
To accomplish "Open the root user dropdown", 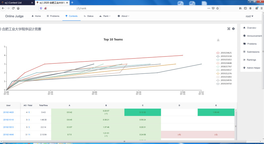I will pyautogui.click(x=249, y=16).
